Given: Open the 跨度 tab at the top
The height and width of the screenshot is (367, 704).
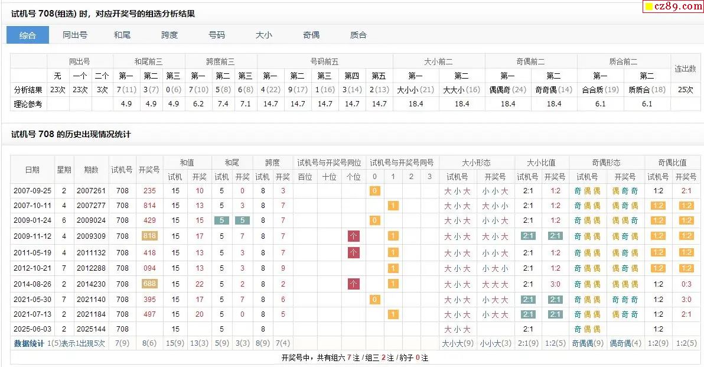Looking at the screenshot, I should [170, 35].
